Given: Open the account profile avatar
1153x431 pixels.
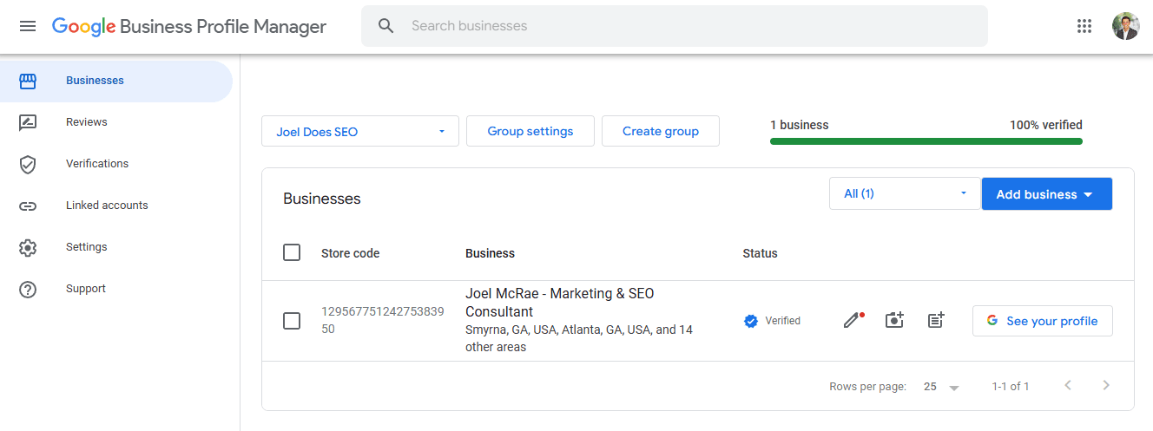Looking at the screenshot, I should point(1126,26).
